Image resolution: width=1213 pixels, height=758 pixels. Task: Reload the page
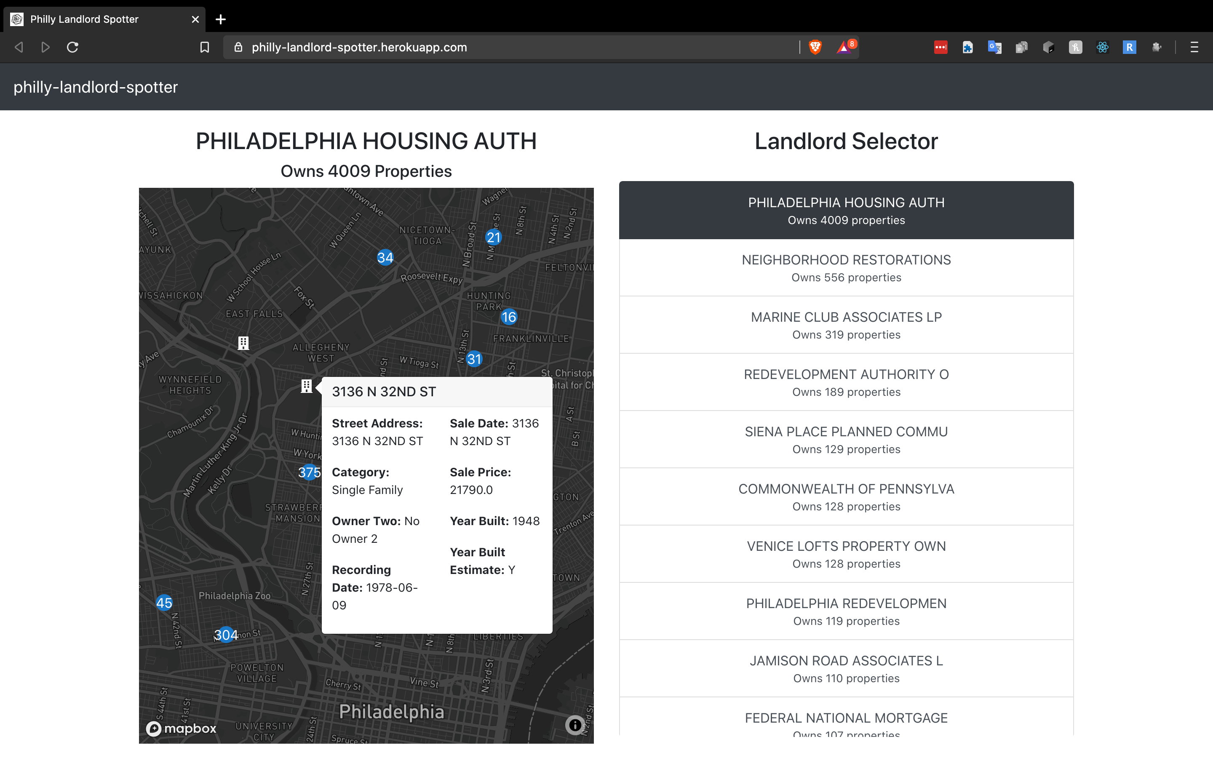[73, 47]
